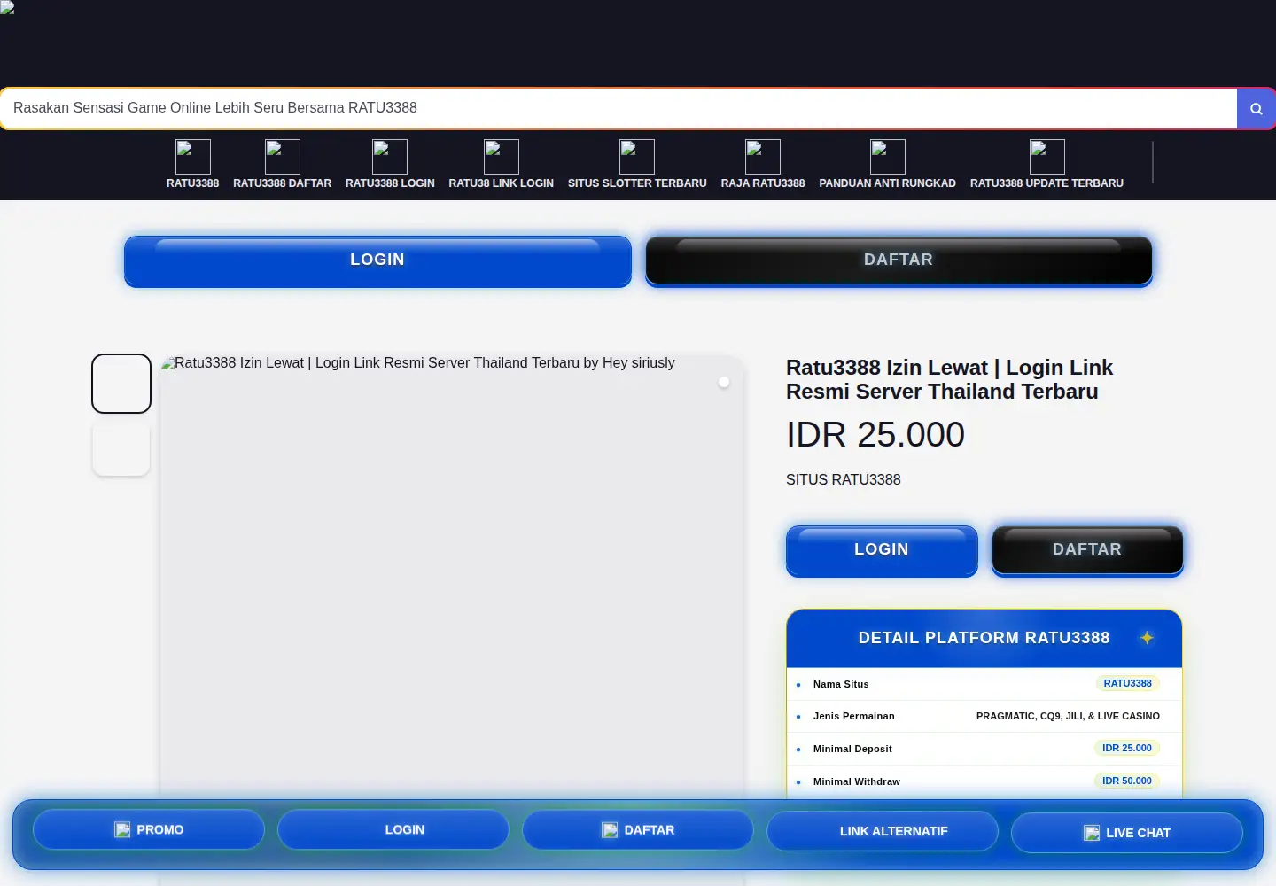
Task: Click the large black DAFTAR banner button
Action: [x=899, y=260]
